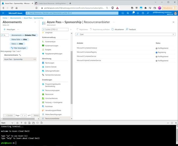Open the portal settings gear icon
Image resolution: width=178 pixels, height=146 pixels.
point(138,13)
